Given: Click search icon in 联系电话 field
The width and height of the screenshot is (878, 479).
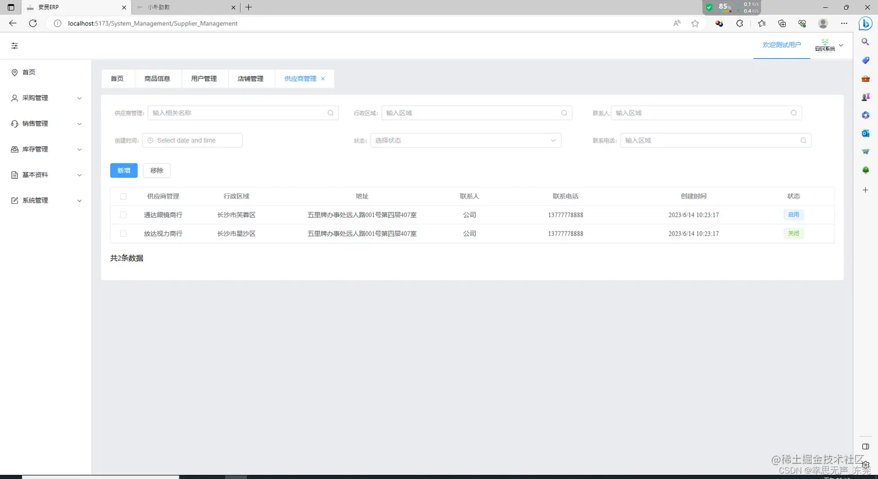Looking at the screenshot, I should click(x=803, y=141).
